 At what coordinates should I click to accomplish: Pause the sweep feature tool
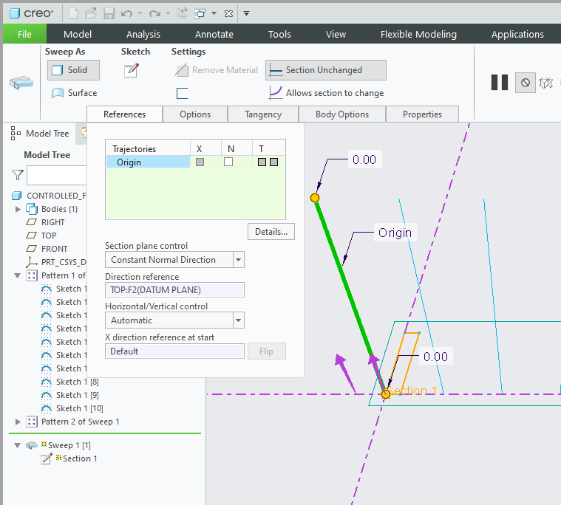500,82
